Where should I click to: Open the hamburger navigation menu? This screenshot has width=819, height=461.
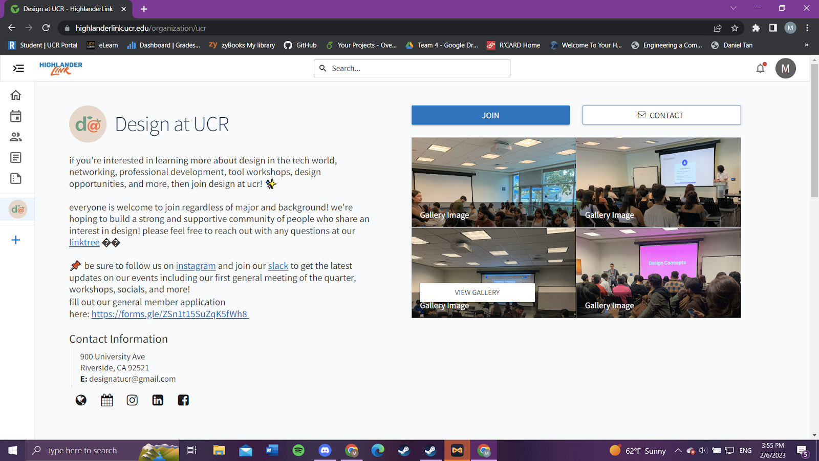18,68
